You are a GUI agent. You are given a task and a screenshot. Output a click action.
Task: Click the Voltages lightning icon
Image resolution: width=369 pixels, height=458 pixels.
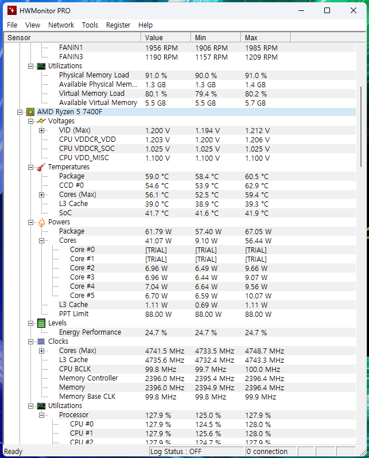(x=41, y=121)
